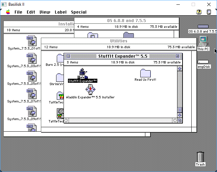Click the Basilisk II title bar app icon
The image size is (217, 172).
pos(4,4)
